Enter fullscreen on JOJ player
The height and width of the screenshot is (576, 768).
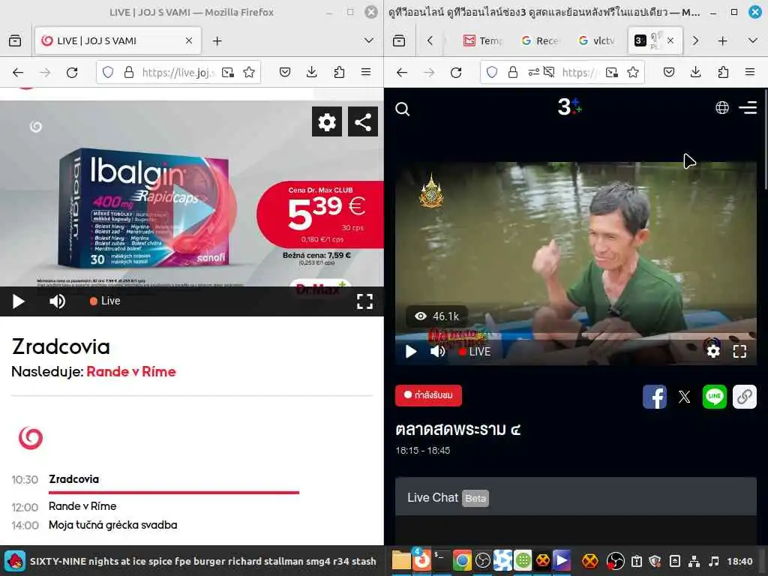(x=365, y=301)
